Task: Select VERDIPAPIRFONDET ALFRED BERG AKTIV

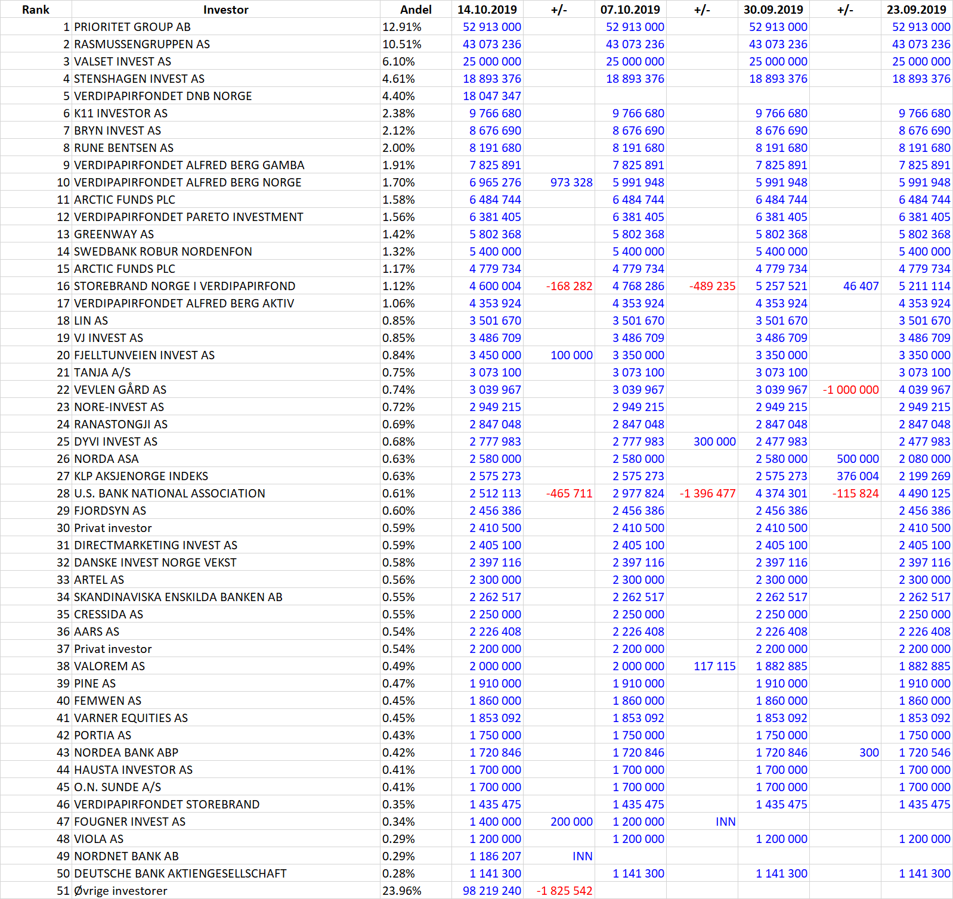Action: tap(184, 303)
